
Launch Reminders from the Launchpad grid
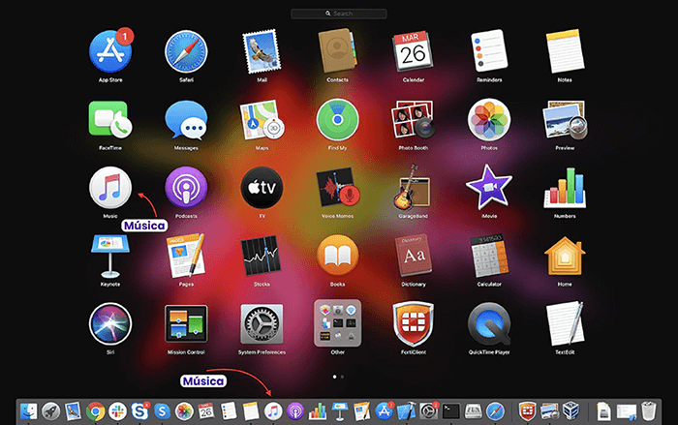tap(489, 50)
